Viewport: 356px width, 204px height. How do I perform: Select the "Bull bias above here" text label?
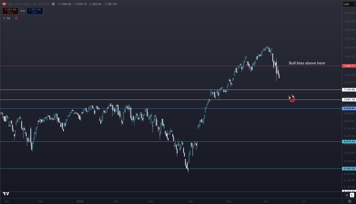[x=307, y=63]
